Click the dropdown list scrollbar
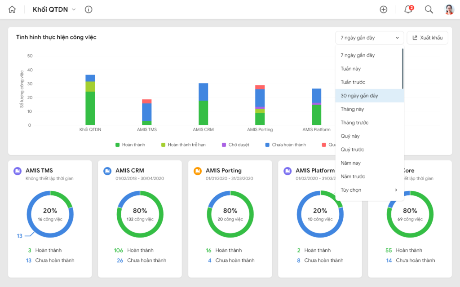Image resolution: width=460 pixels, height=287 pixels. (x=402, y=68)
